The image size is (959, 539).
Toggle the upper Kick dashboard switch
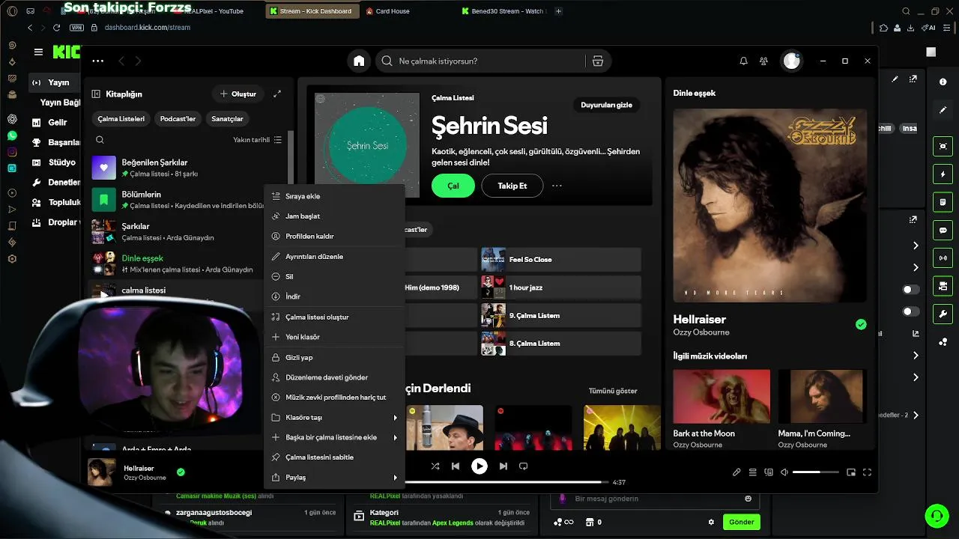pos(910,290)
